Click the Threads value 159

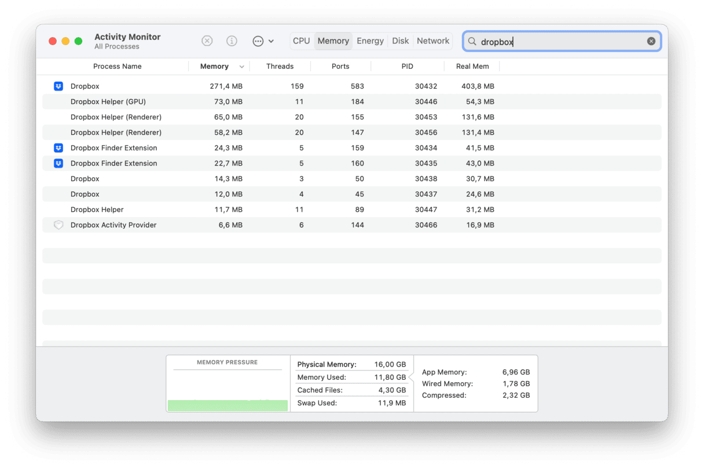tap(297, 86)
